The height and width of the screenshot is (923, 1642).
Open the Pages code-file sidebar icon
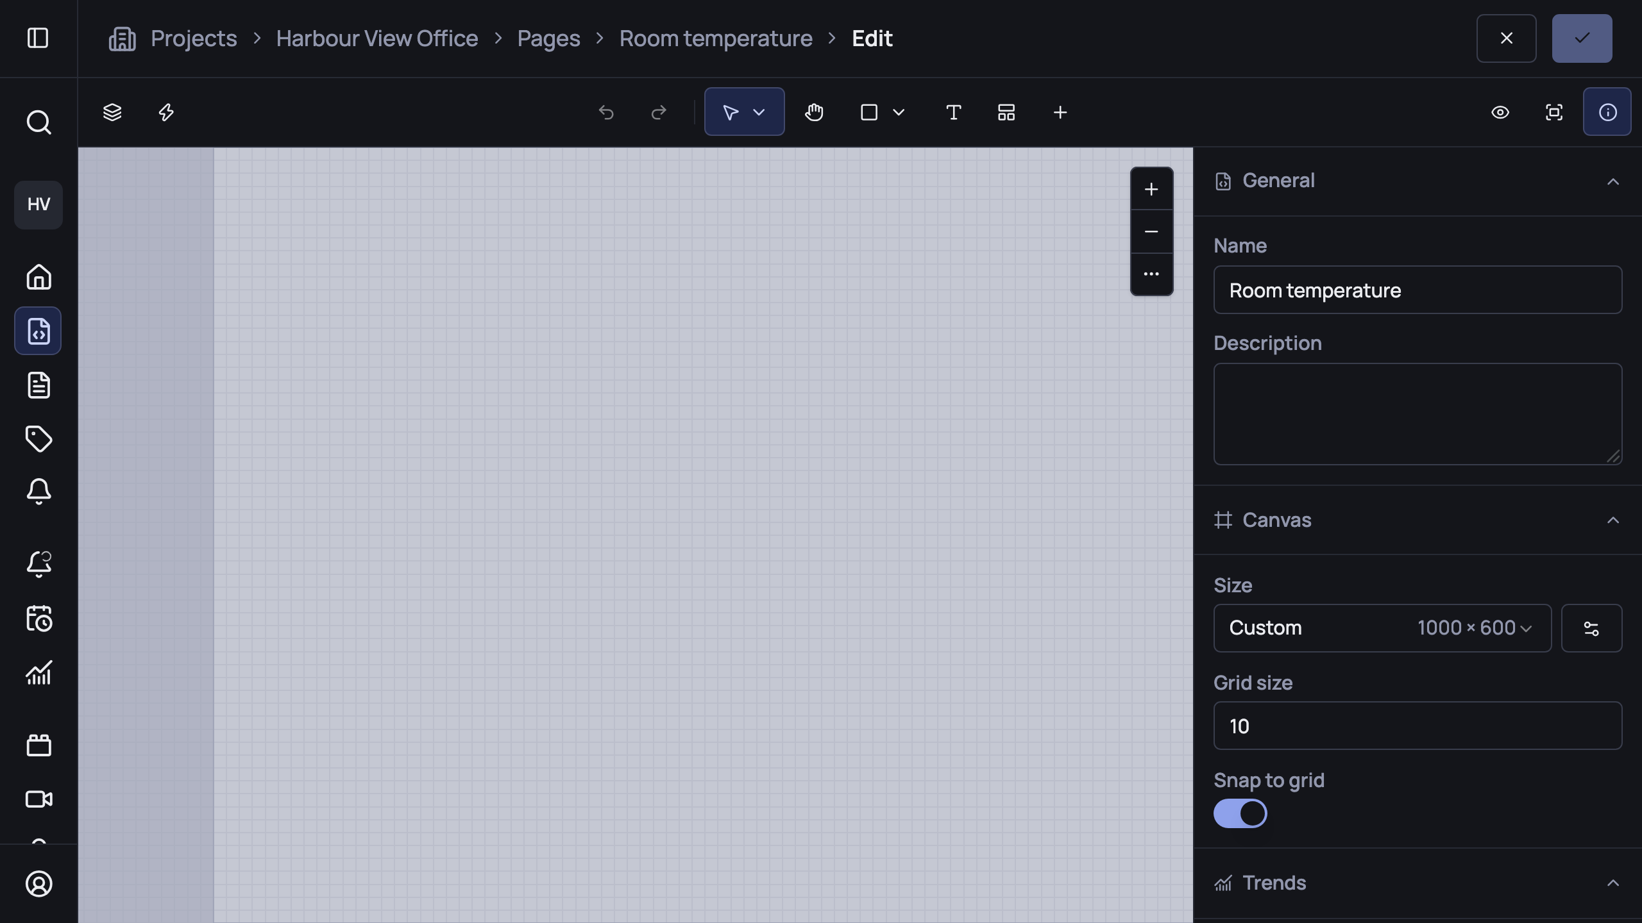tap(38, 331)
